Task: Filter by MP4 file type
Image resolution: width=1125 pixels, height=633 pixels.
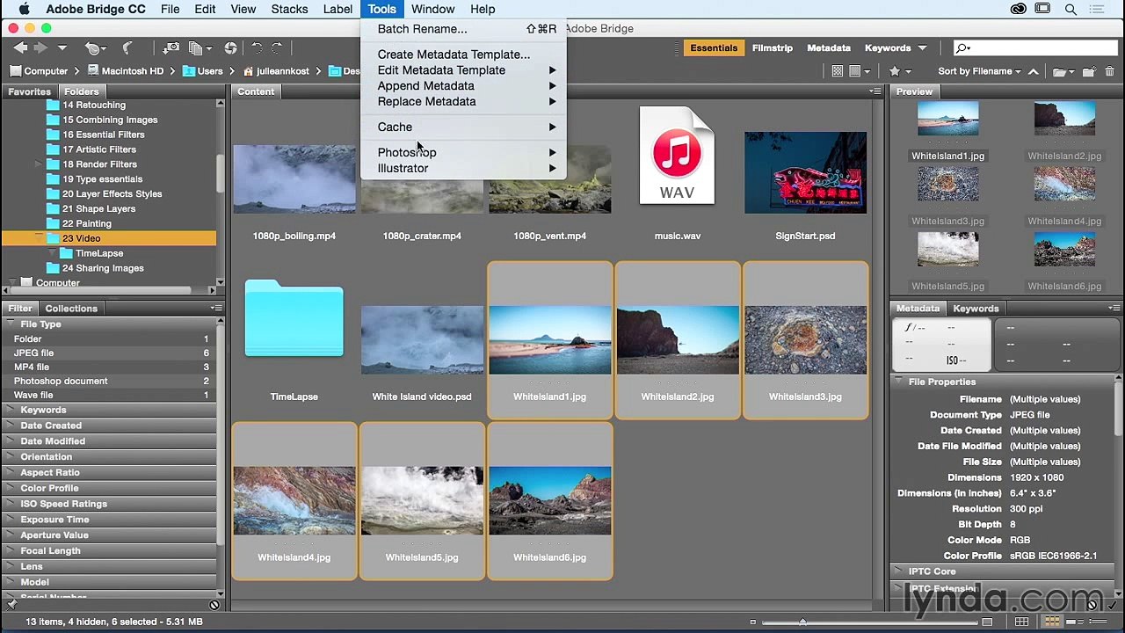Action: click(110, 367)
